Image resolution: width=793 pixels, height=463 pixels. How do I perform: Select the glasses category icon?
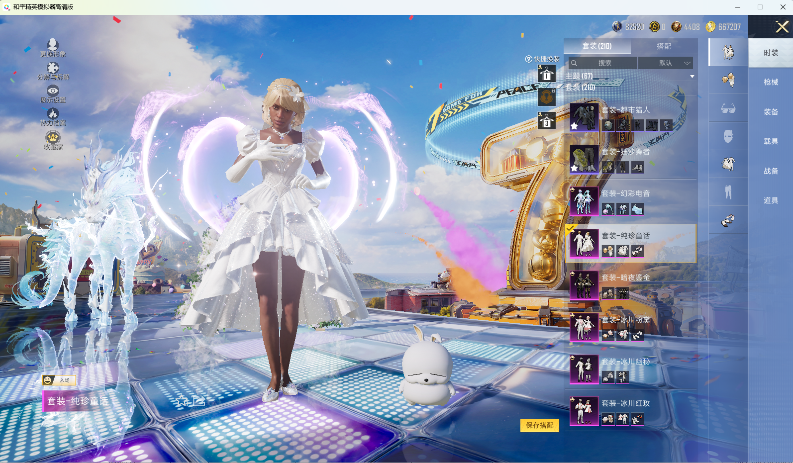click(x=728, y=108)
